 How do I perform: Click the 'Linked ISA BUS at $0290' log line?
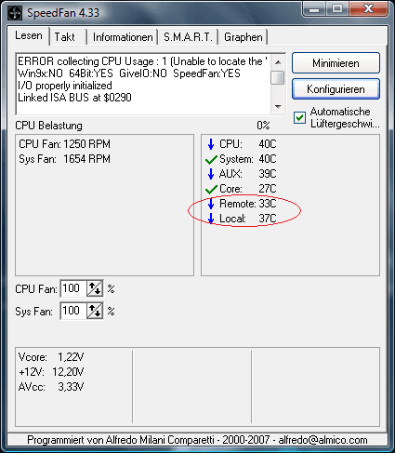point(74,98)
